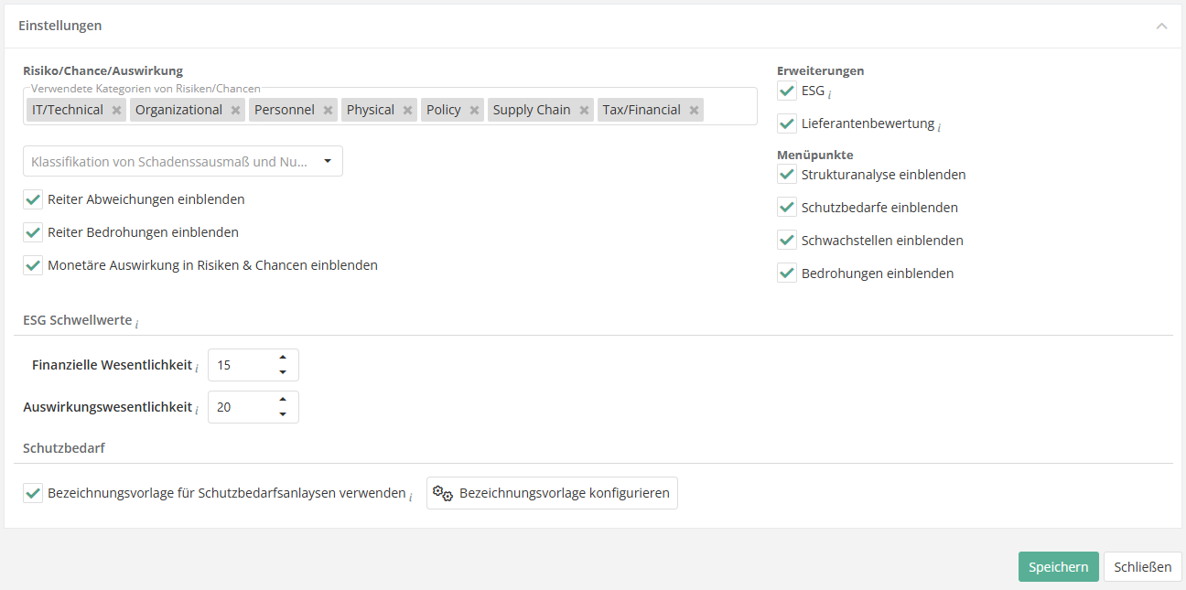Click the info icon next to ESG checkbox
The width and height of the screenshot is (1186, 590).
coord(829,93)
